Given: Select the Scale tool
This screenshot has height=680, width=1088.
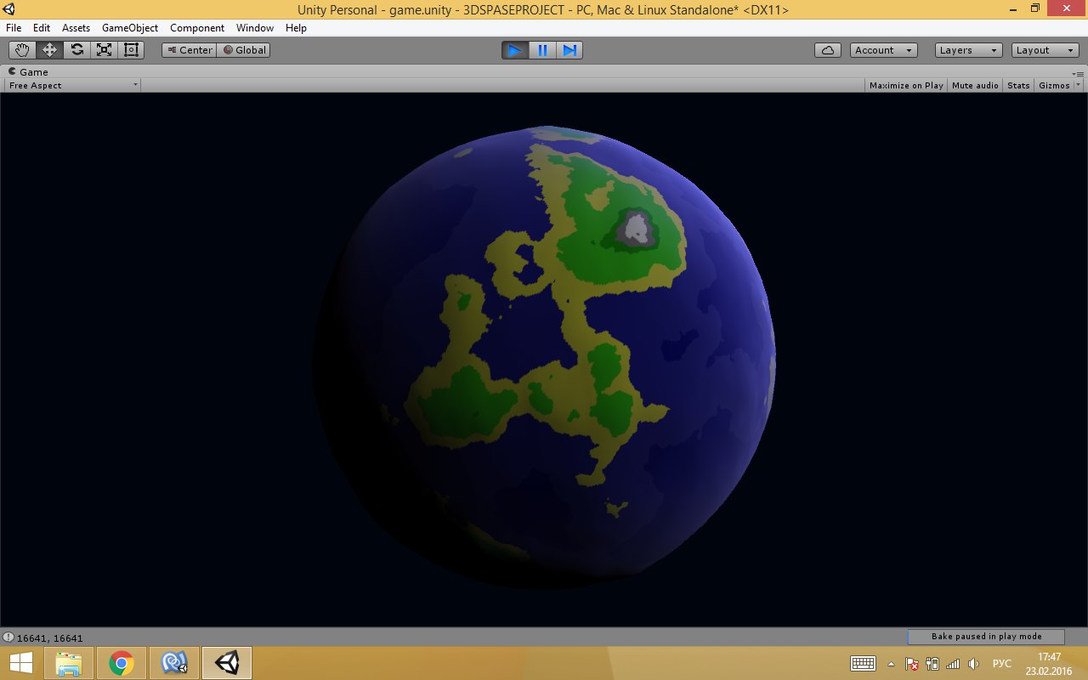Looking at the screenshot, I should point(104,50).
